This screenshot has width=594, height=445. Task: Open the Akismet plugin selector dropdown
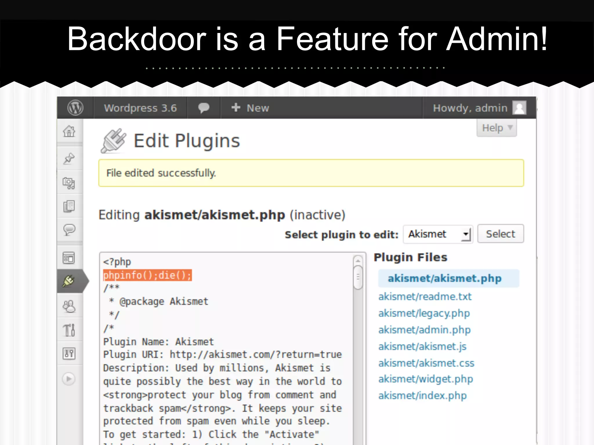tap(438, 234)
